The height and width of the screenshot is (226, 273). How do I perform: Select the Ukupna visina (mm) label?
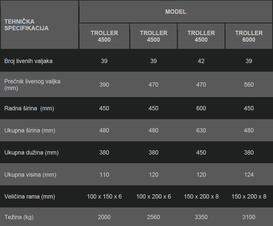[x=30, y=175]
